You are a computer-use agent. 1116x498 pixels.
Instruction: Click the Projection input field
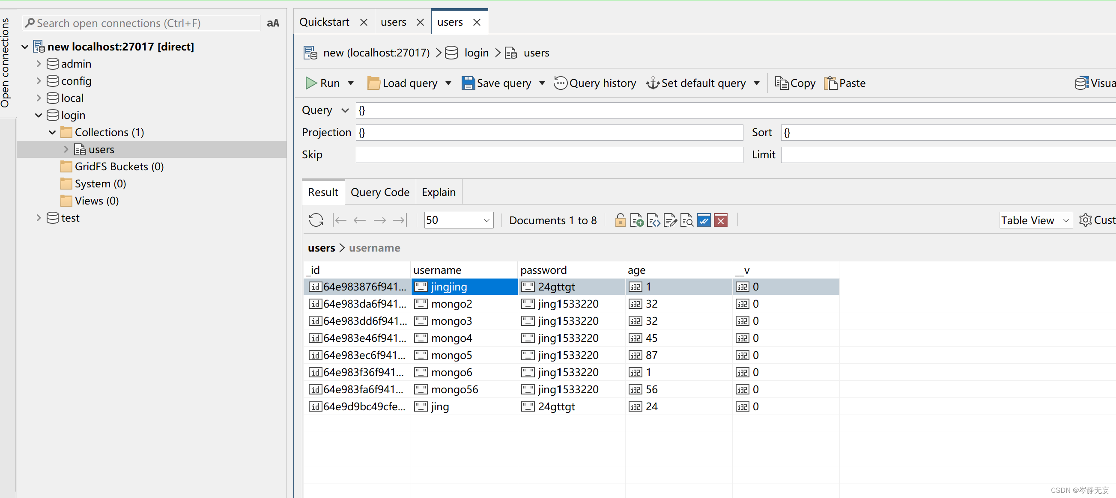[549, 132]
